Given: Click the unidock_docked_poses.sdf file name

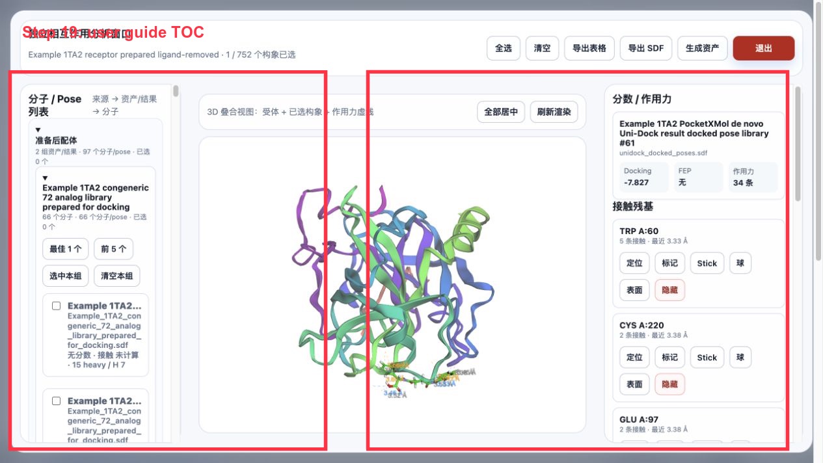Looking at the screenshot, I should click(x=663, y=153).
